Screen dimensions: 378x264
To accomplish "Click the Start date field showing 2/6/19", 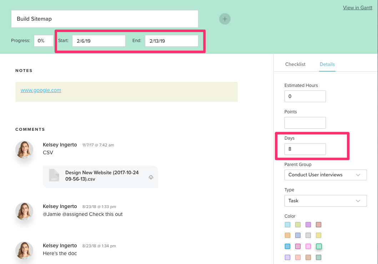I will point(99,41).
